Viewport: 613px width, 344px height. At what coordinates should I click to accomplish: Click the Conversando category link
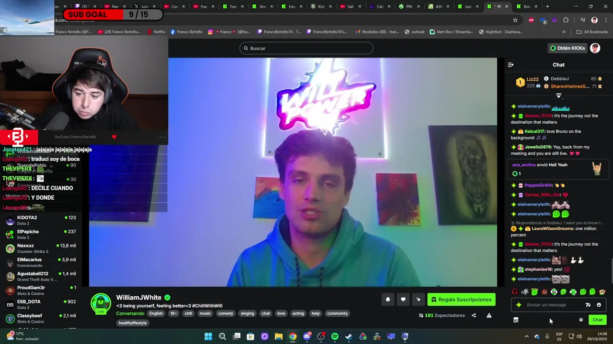point(130,313)
